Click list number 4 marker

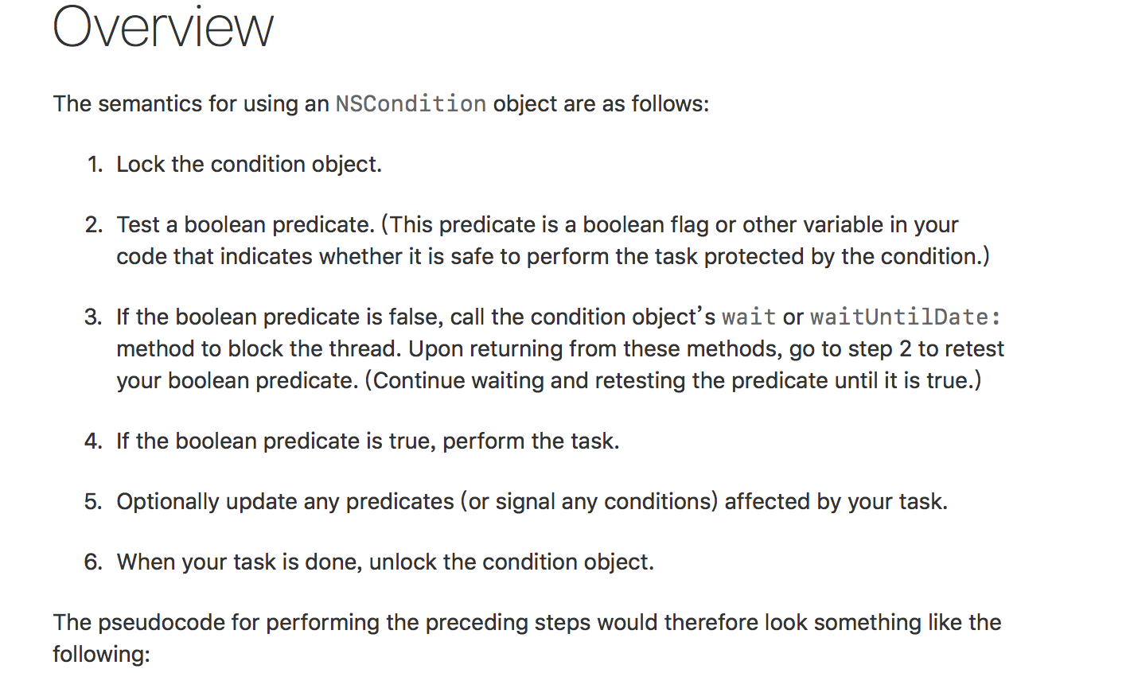coord(94,442)
